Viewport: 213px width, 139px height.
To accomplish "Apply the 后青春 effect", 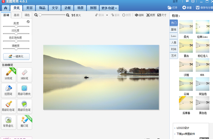I will pos(186,103).
